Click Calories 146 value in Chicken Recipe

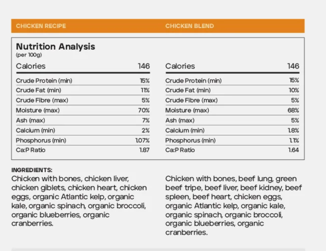pyautogui.click(x=144, y=66)
